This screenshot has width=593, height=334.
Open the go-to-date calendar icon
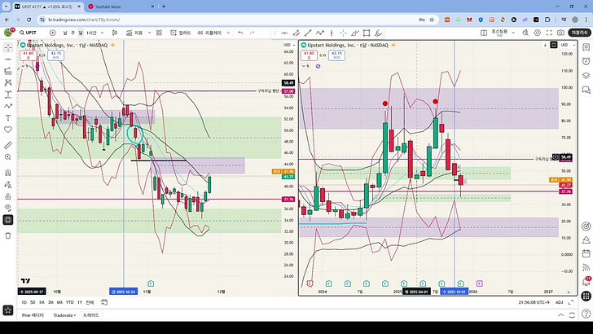tap(104, 302)
